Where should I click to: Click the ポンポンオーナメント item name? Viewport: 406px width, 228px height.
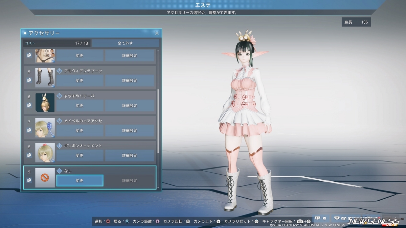tap(83, 146)
